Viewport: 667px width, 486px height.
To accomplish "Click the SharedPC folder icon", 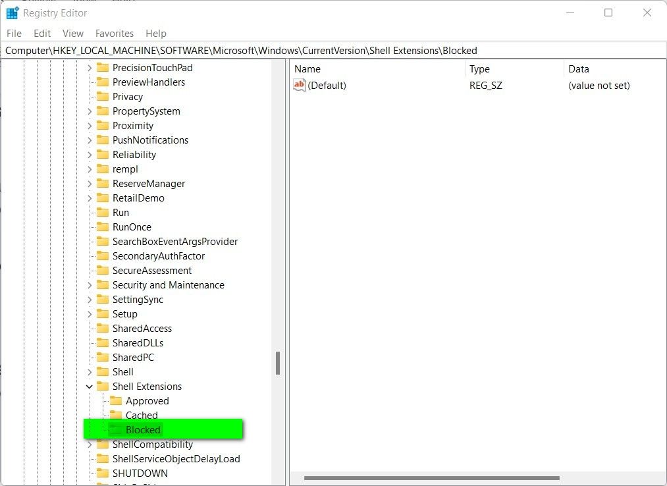I will point(103,357).
